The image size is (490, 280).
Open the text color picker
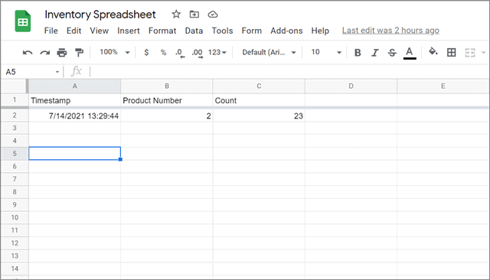tap(410, 53)
